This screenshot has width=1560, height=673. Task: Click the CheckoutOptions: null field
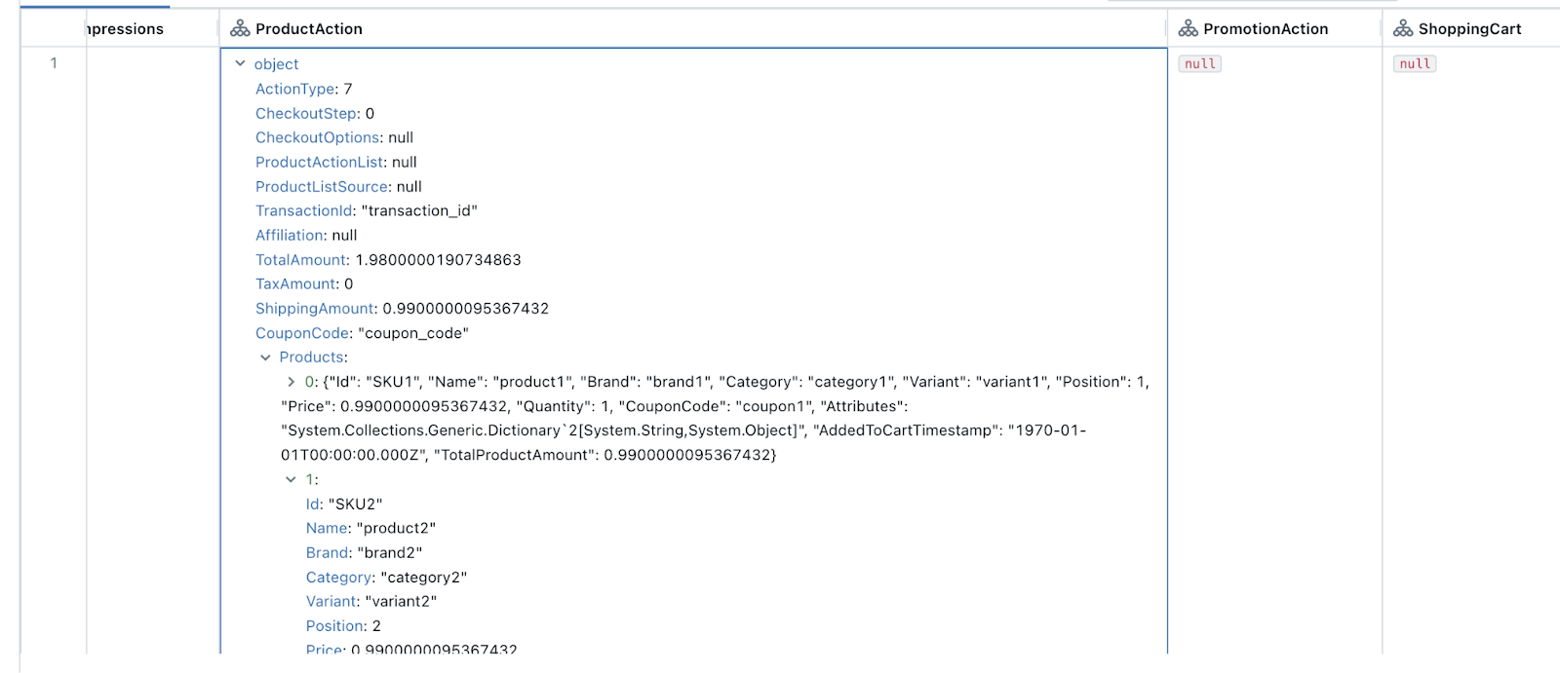(x=334, y=137)
